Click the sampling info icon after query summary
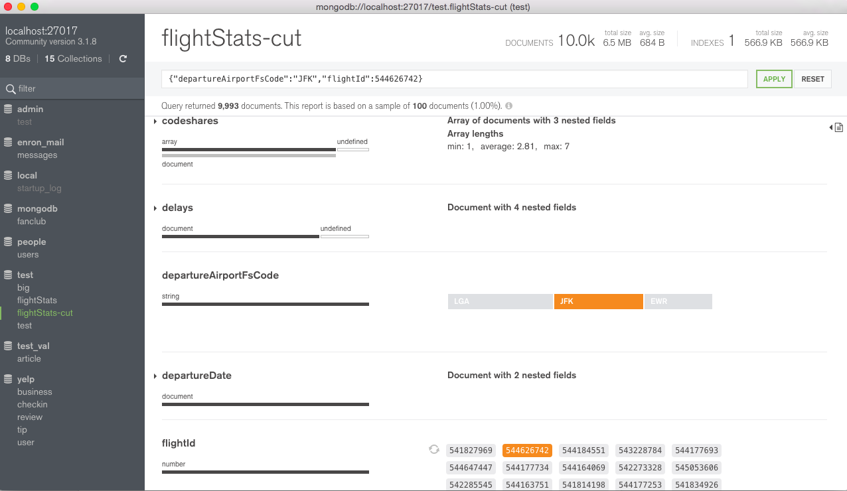 coord(508,106)
